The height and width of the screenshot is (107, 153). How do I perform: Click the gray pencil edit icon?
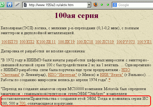tap(18, 5)
